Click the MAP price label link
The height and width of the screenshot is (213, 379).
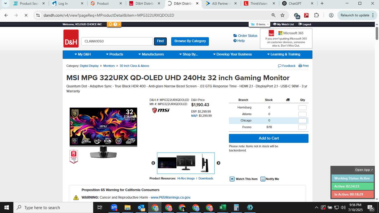pyautogui.click(x=194, y=116)
